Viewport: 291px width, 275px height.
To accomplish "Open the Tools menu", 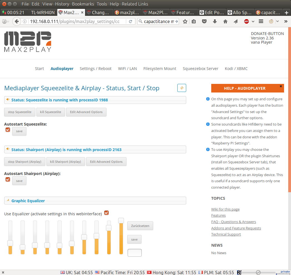I will click(102, 4).
